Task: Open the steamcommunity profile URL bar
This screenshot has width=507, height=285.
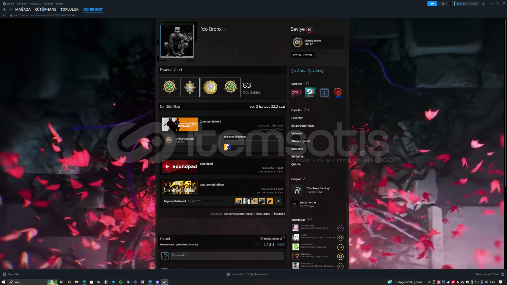Action: (x=45, y=15)
